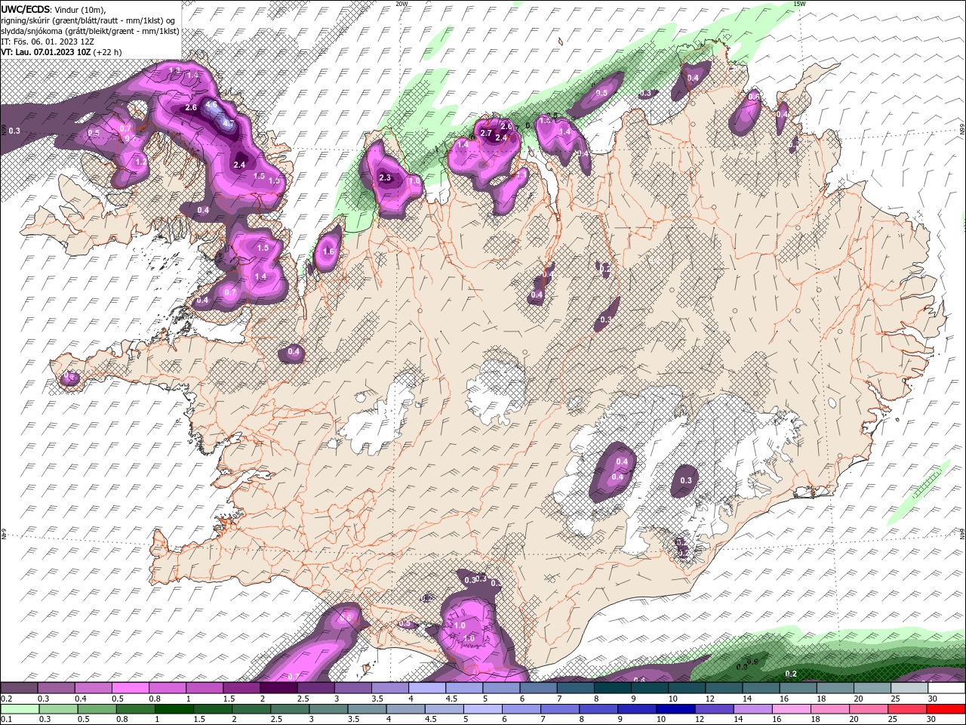
Task: Click the '30' label under the purple legend bar
Action: coord(933,698)
